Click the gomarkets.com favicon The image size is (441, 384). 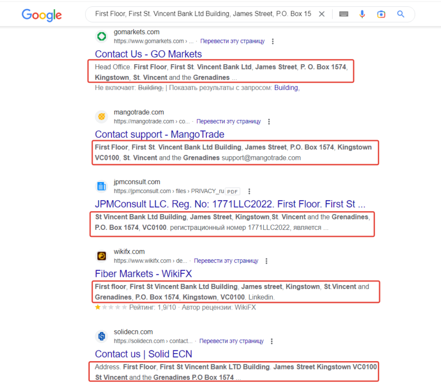102,36
